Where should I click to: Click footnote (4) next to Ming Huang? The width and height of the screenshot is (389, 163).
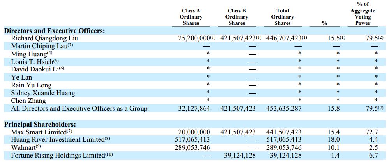click(x=49, y=52)
